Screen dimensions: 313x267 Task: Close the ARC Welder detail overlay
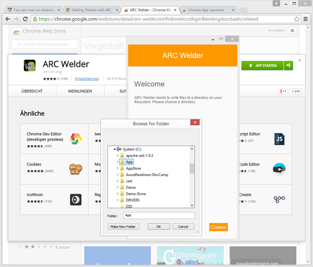click(299, 60)
